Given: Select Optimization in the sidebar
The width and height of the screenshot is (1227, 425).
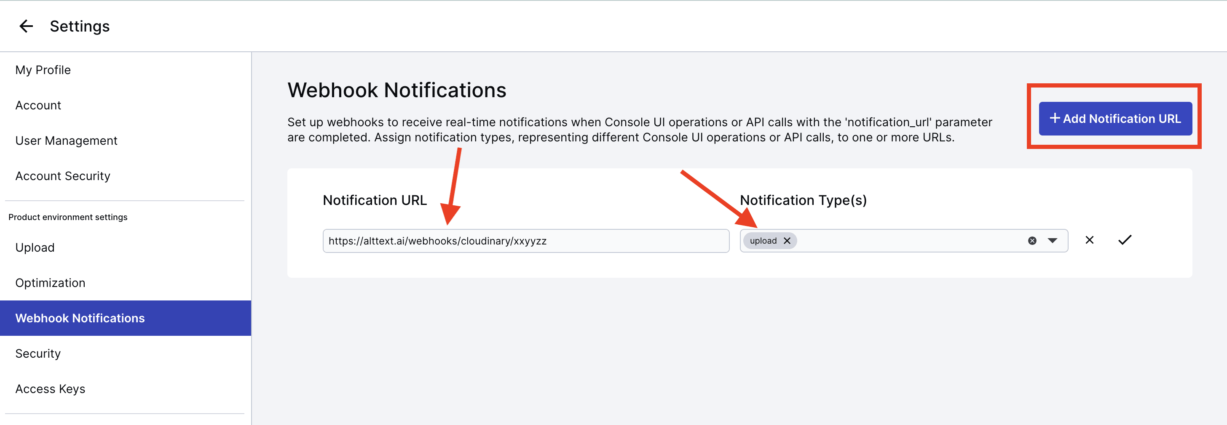Looking at the screenshot, I should coord(51,283).
